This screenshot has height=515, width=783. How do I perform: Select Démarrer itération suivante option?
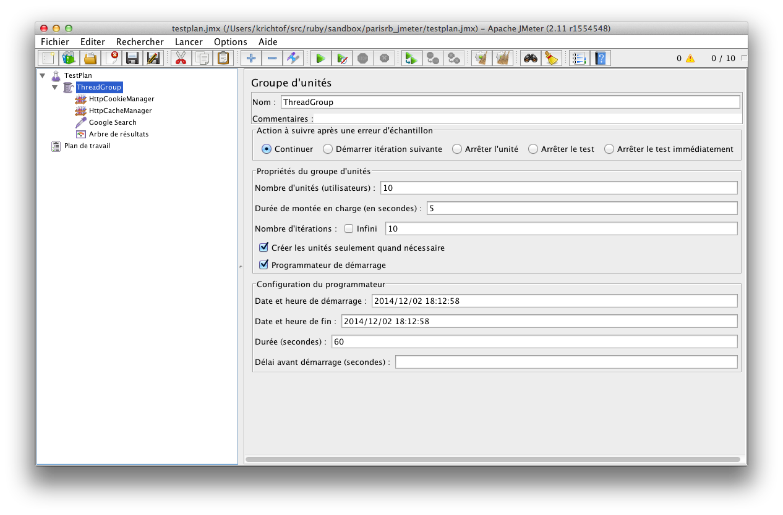pyautogui.click(x=328, y=149)
